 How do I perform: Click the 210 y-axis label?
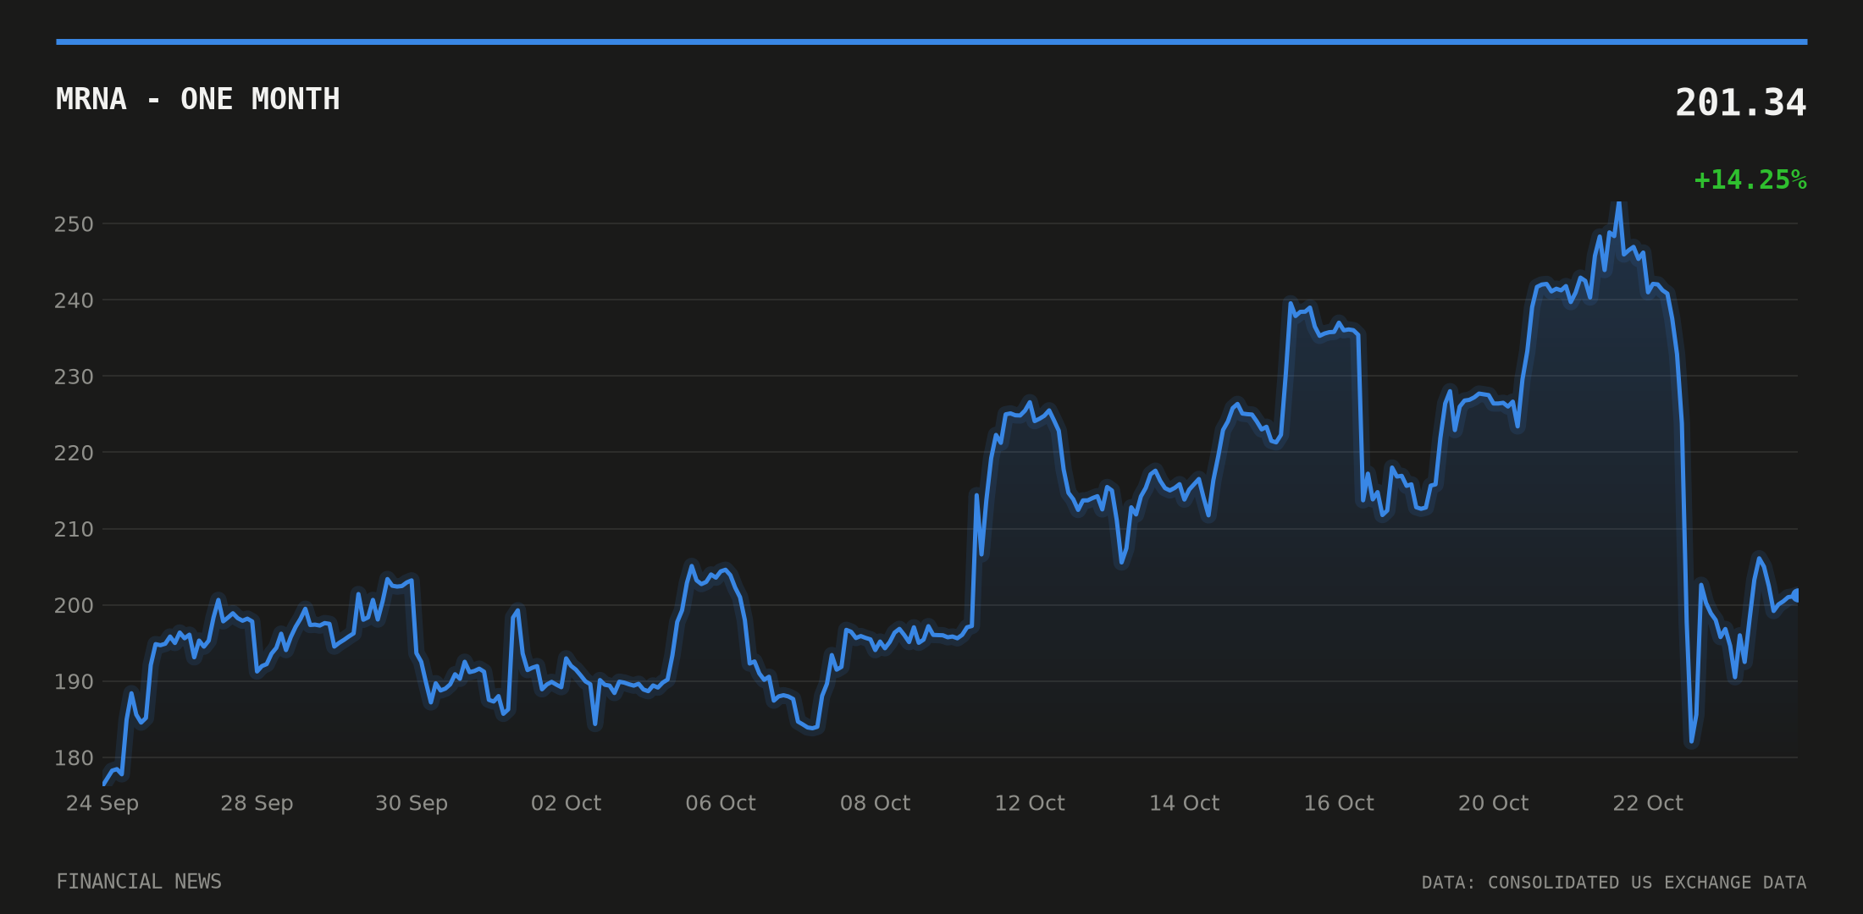74,529
